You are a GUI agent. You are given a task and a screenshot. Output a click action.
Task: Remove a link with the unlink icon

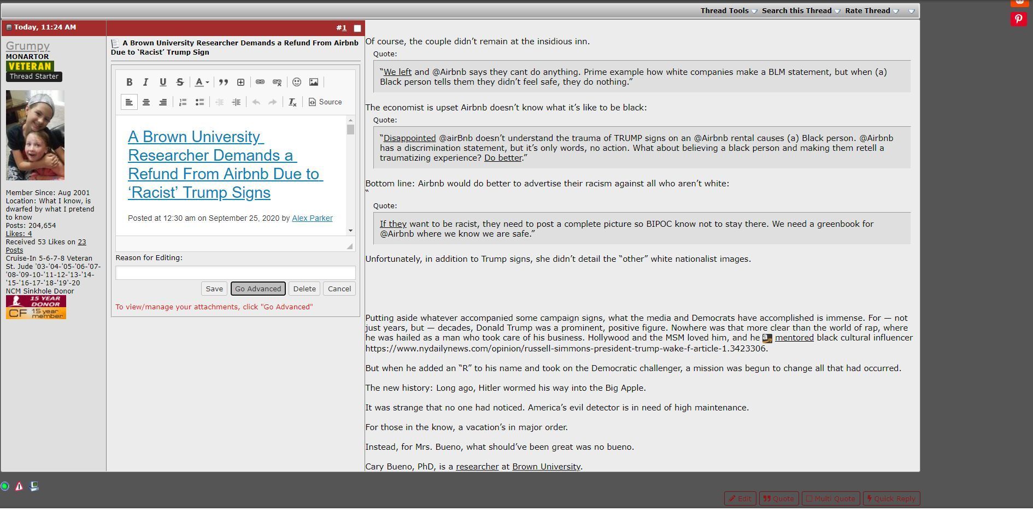277,82
